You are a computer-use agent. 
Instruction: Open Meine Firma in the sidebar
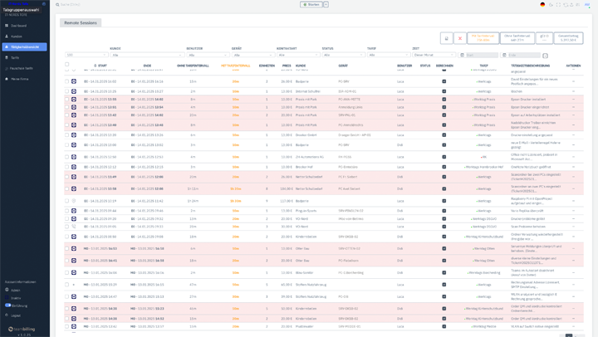click(20, 79)
